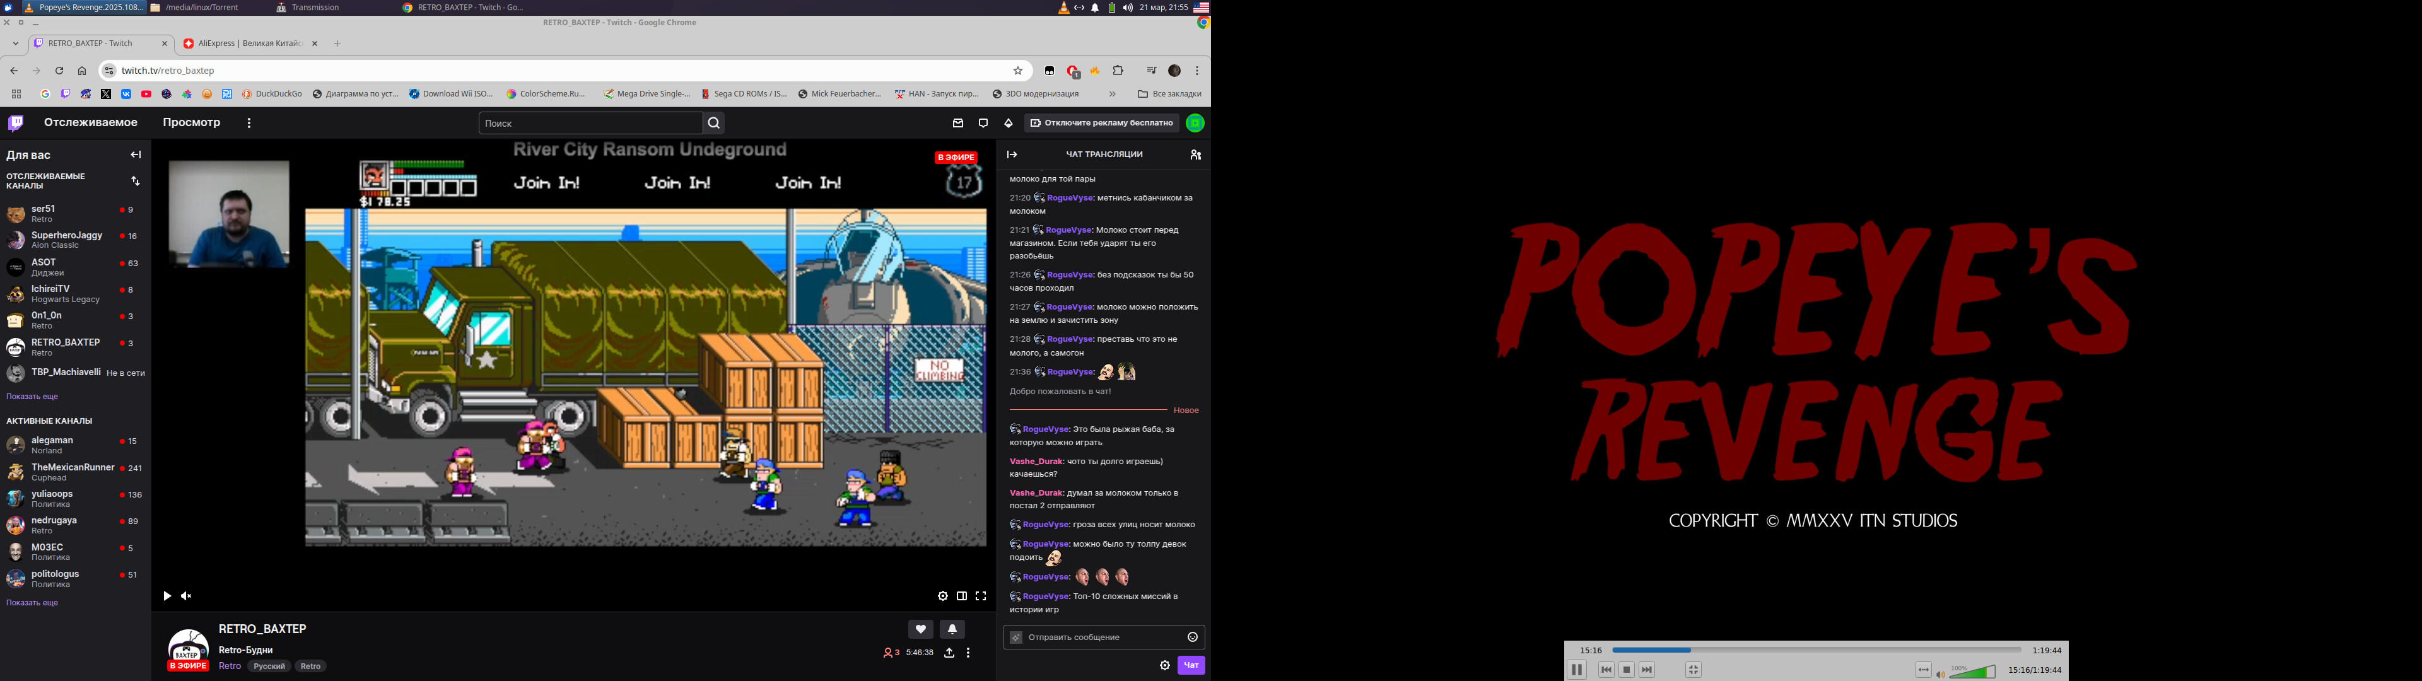
Task: Open SuperheroJaggy channel in sidebar
Action: [x=75, y=240]
